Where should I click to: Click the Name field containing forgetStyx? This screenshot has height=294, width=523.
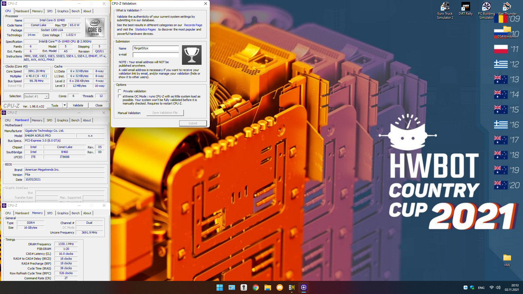156,48
